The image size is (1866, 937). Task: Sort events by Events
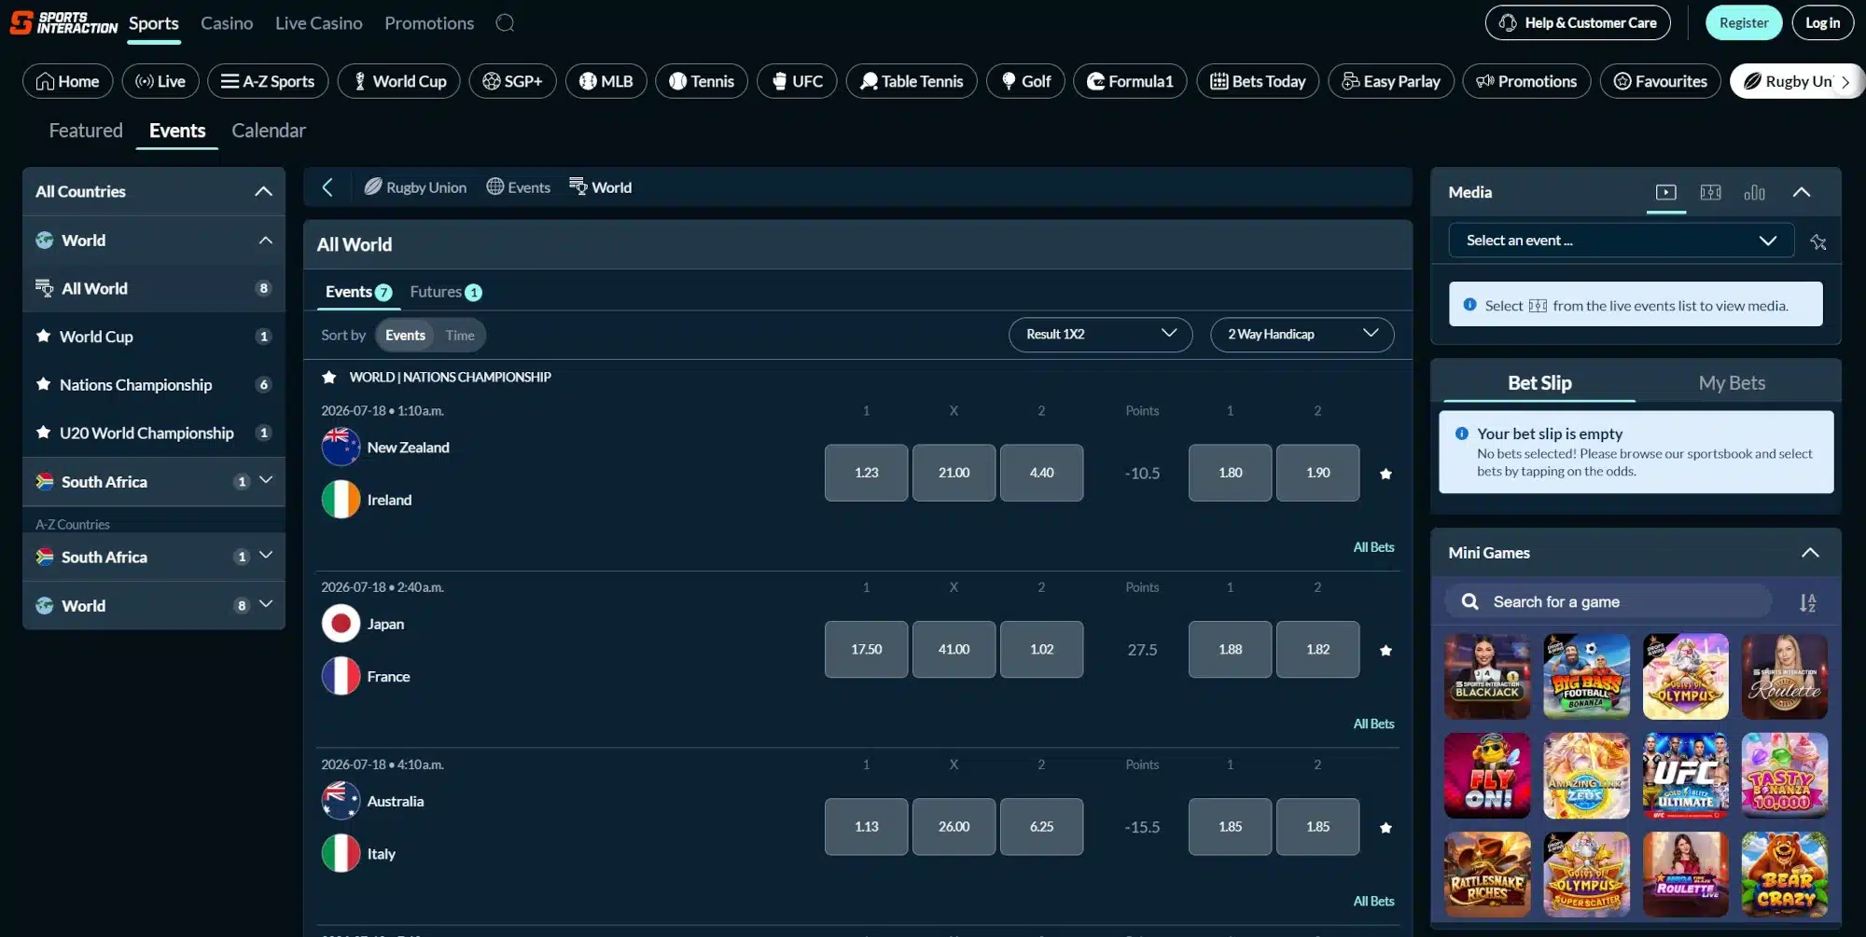click(x=405, y=336)
